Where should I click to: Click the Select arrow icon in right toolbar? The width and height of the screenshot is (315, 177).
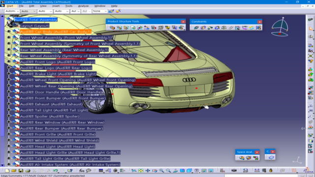tap(311, 29)
